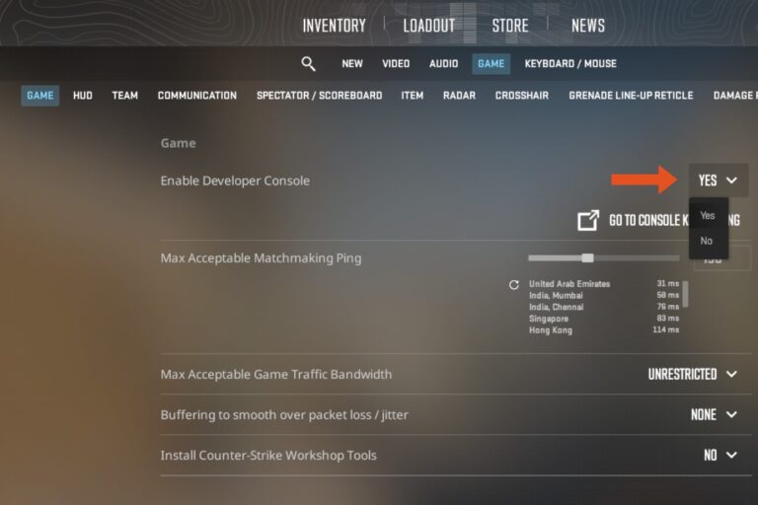The width and height of the screenshot is (758, 505).
Task: Switch to the Video settings tab
Action: point(396,64)
